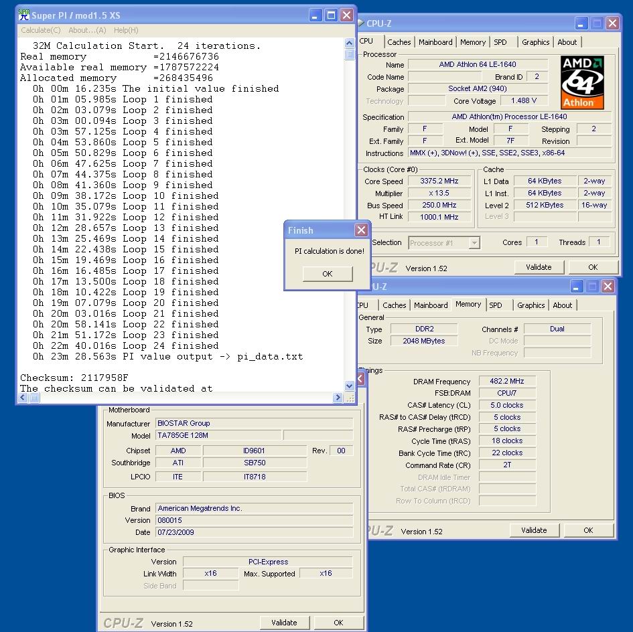Select Graphics tab in Memory CPU-Z window
The width and height of the screenshot is (633, 632).
point(531,305)
